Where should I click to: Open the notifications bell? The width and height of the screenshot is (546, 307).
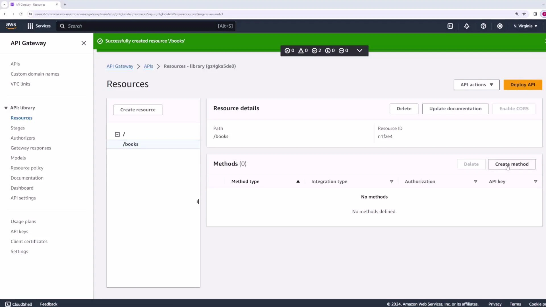pos(467,26)
